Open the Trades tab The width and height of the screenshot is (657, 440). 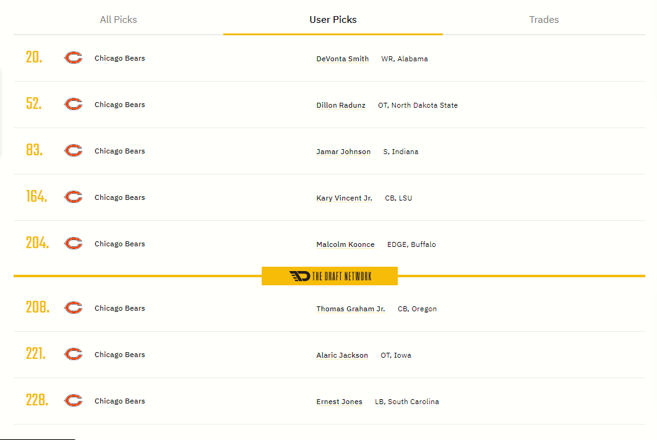(544, 20)
